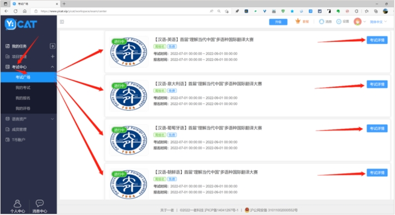The height and width of the screenshot is (215, 395).
Task: Click 汉语-葡萄牙语 contest logo thumbnail
Action: click(x=129, y=140)
